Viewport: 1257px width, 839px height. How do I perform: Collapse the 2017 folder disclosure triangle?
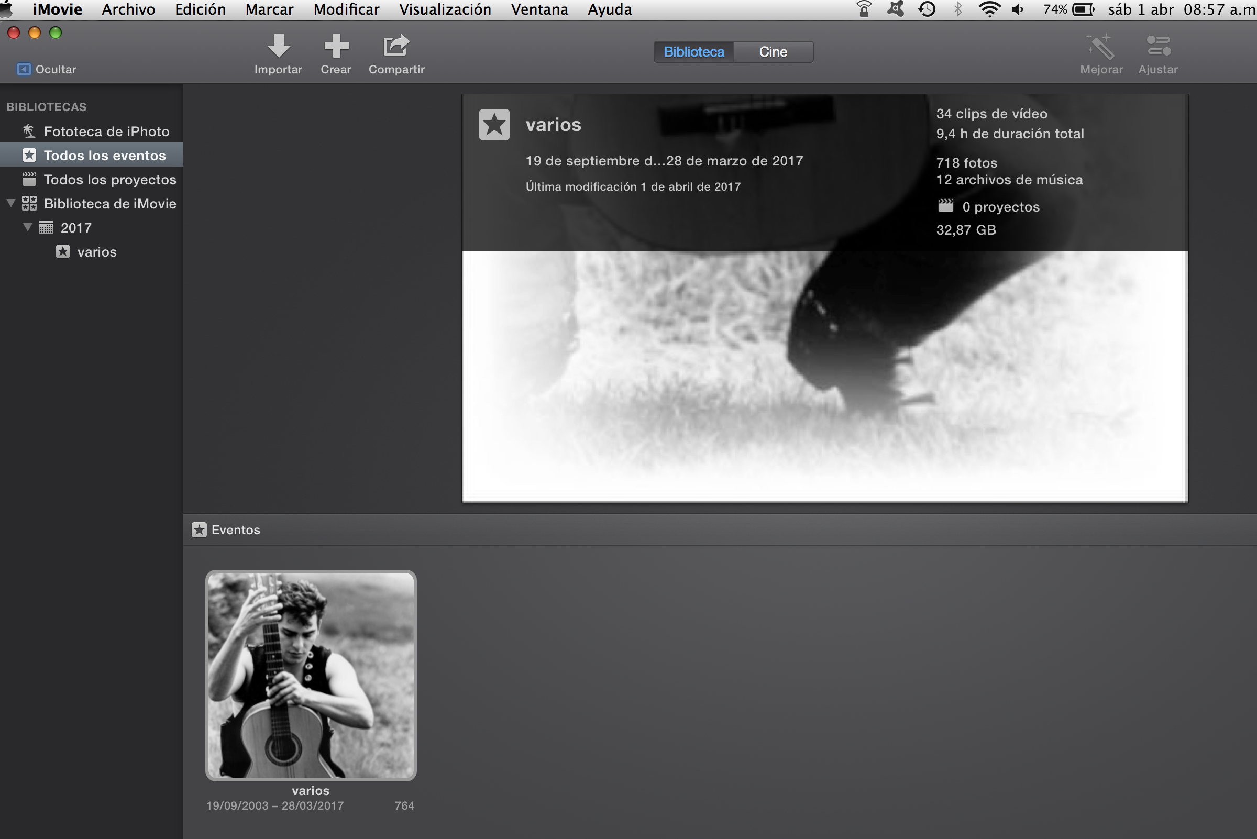click(x=28, y=227)
